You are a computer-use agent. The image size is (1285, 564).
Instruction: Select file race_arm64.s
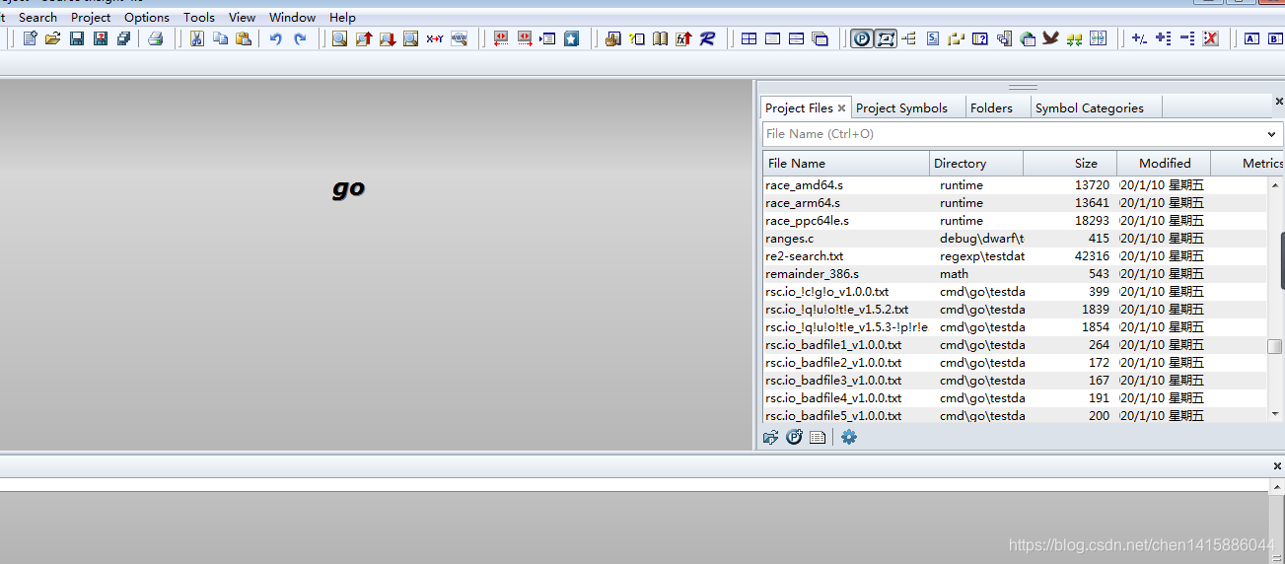coord(1014,203)
